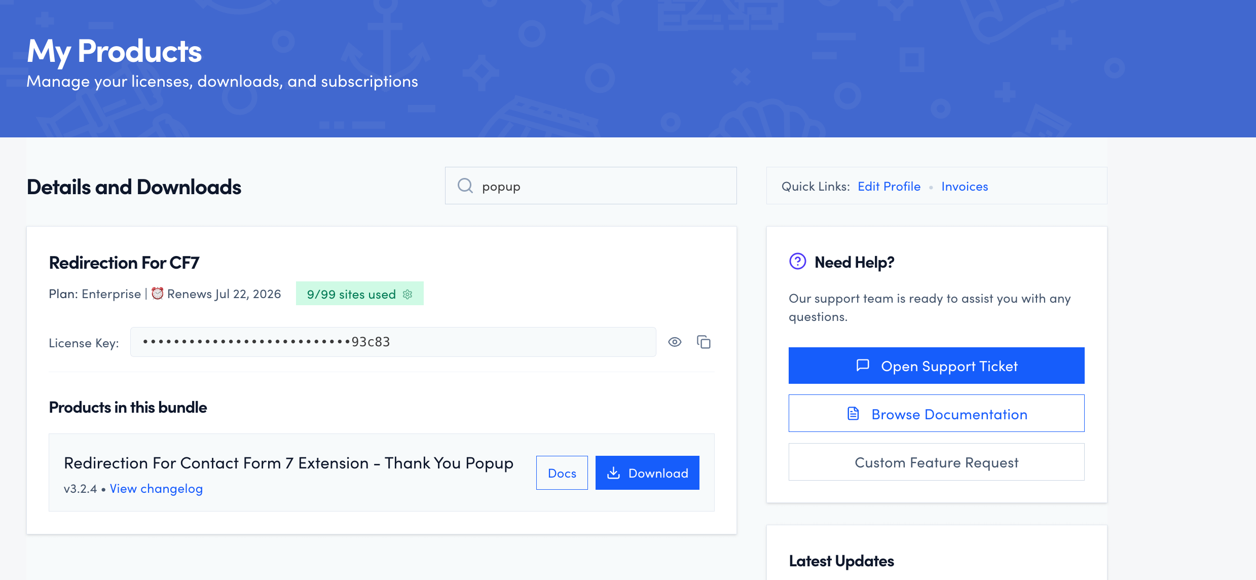Open the Edit Profile quick link
1256x580 pixels.
(x=889, y=186)
